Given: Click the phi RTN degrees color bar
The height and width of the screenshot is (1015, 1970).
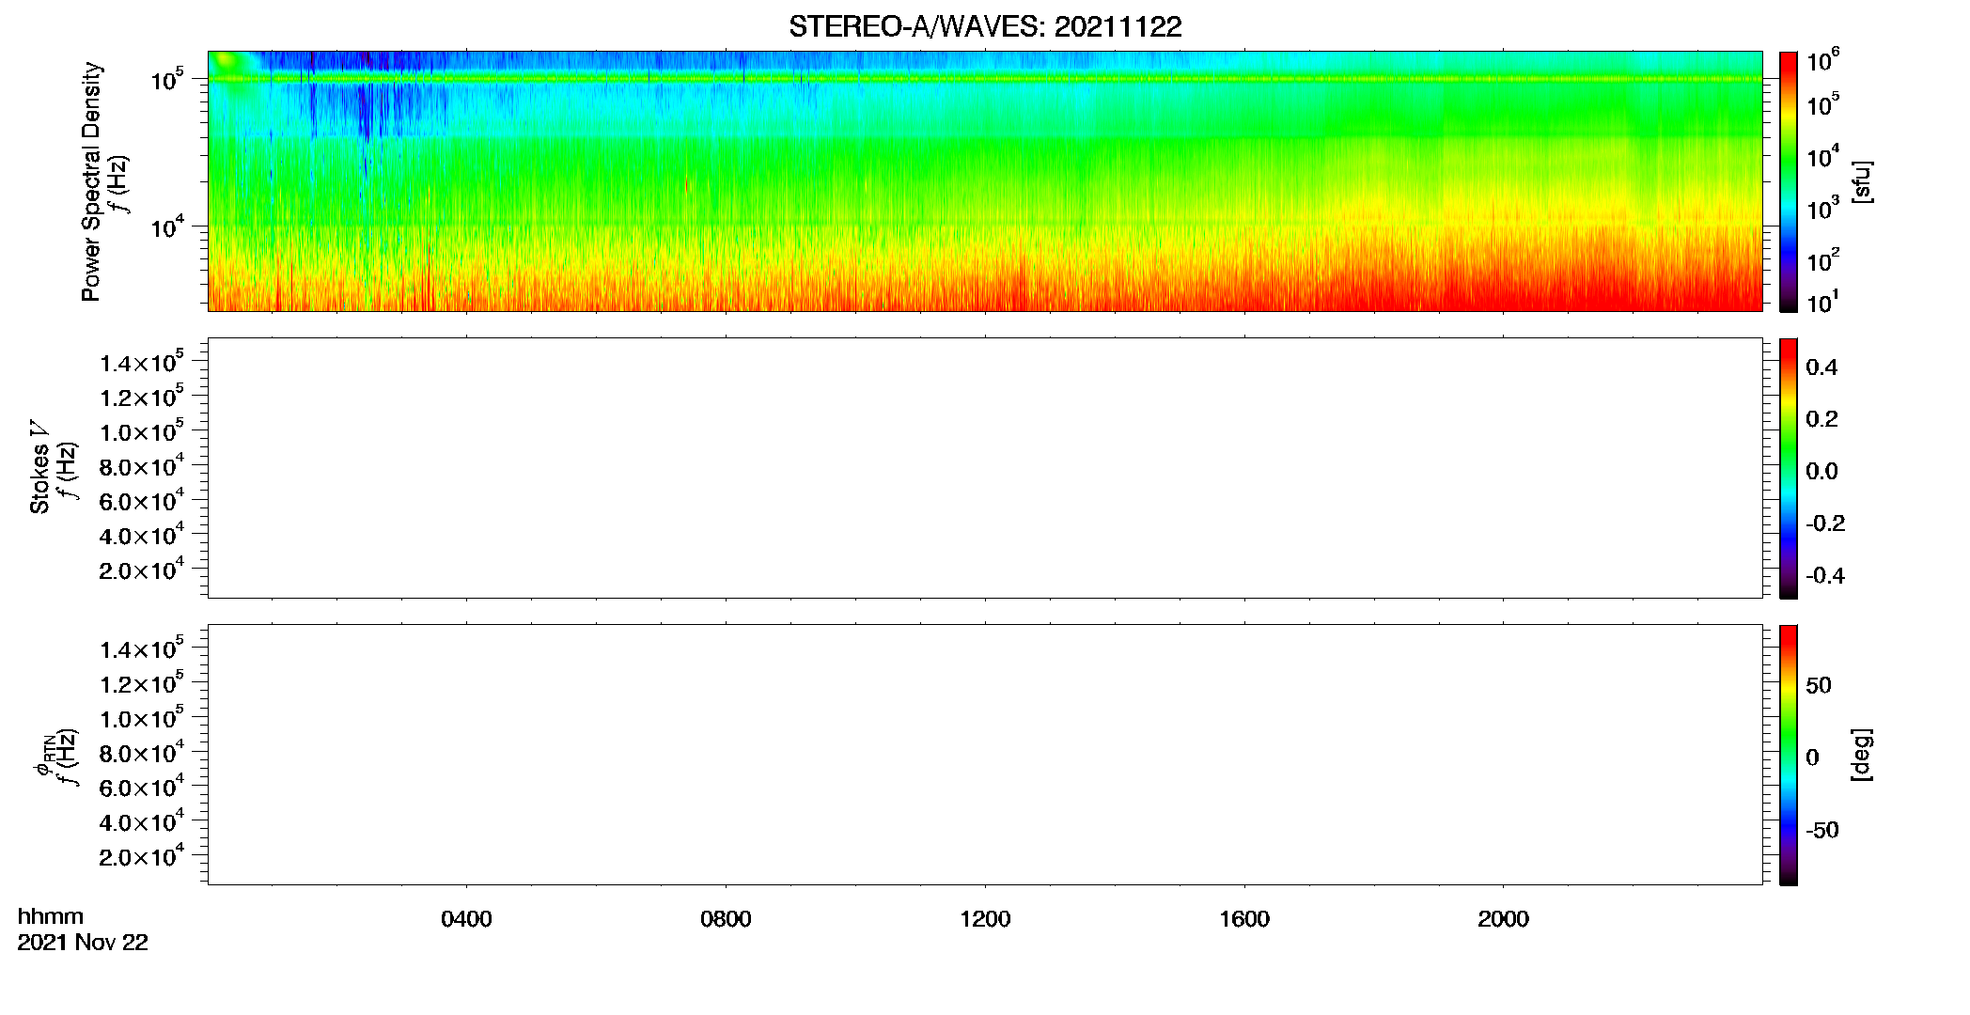Looking at the screenshot, I should [1788, 755].
